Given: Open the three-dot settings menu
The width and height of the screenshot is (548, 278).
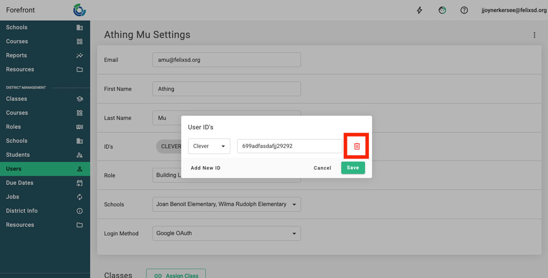Looking at the screenshot, I should click(x=534, y=35).
